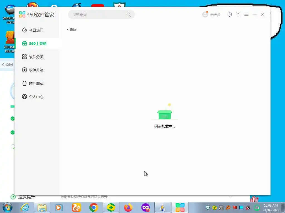The height and width of the screenshot is (213, 285).
Task: Switch to the pencil app taskbar button
Action: coord(163,207)
